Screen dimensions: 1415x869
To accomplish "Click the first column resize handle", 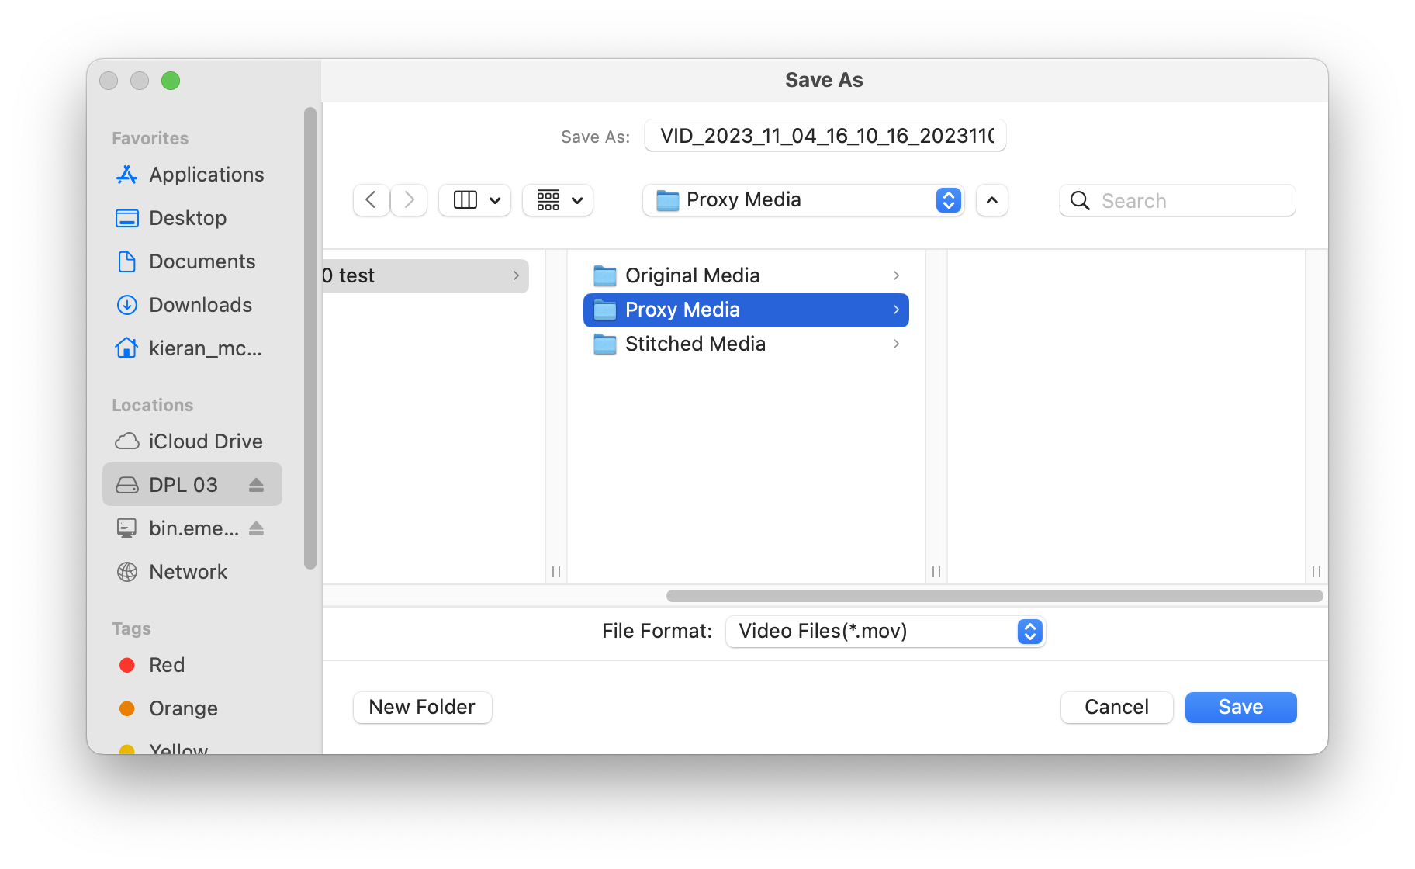I will coord(556,571).
